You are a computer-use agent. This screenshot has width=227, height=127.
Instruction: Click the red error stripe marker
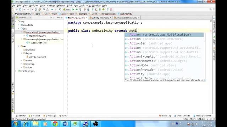pyautogui.click(x=211, y=31)
